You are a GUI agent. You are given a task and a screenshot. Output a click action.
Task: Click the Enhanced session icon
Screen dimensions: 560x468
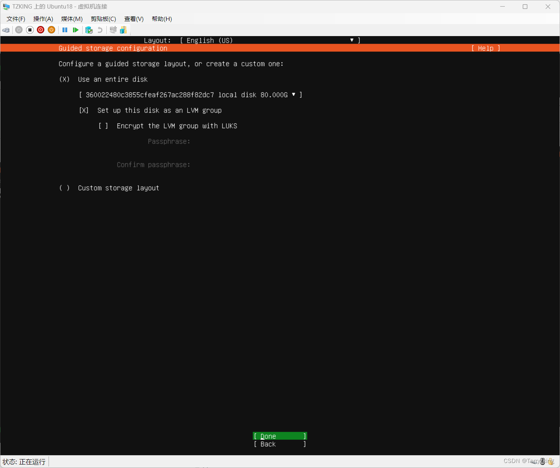point(113,30)
